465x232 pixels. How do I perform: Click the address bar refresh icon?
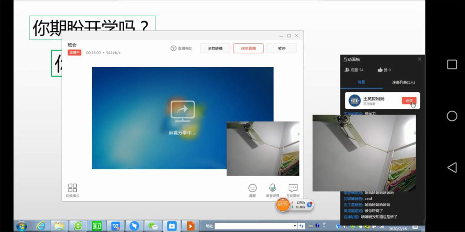[302, 226]
